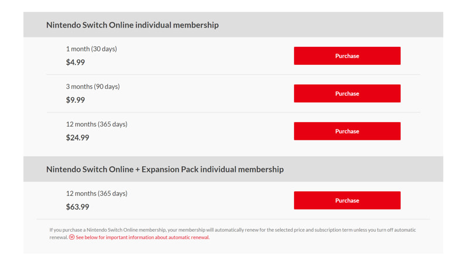Image resolution: width=451 pixels, height=255 pixels.
Task: Click the 12 months label above $63.99
Action: pos(96,194)
